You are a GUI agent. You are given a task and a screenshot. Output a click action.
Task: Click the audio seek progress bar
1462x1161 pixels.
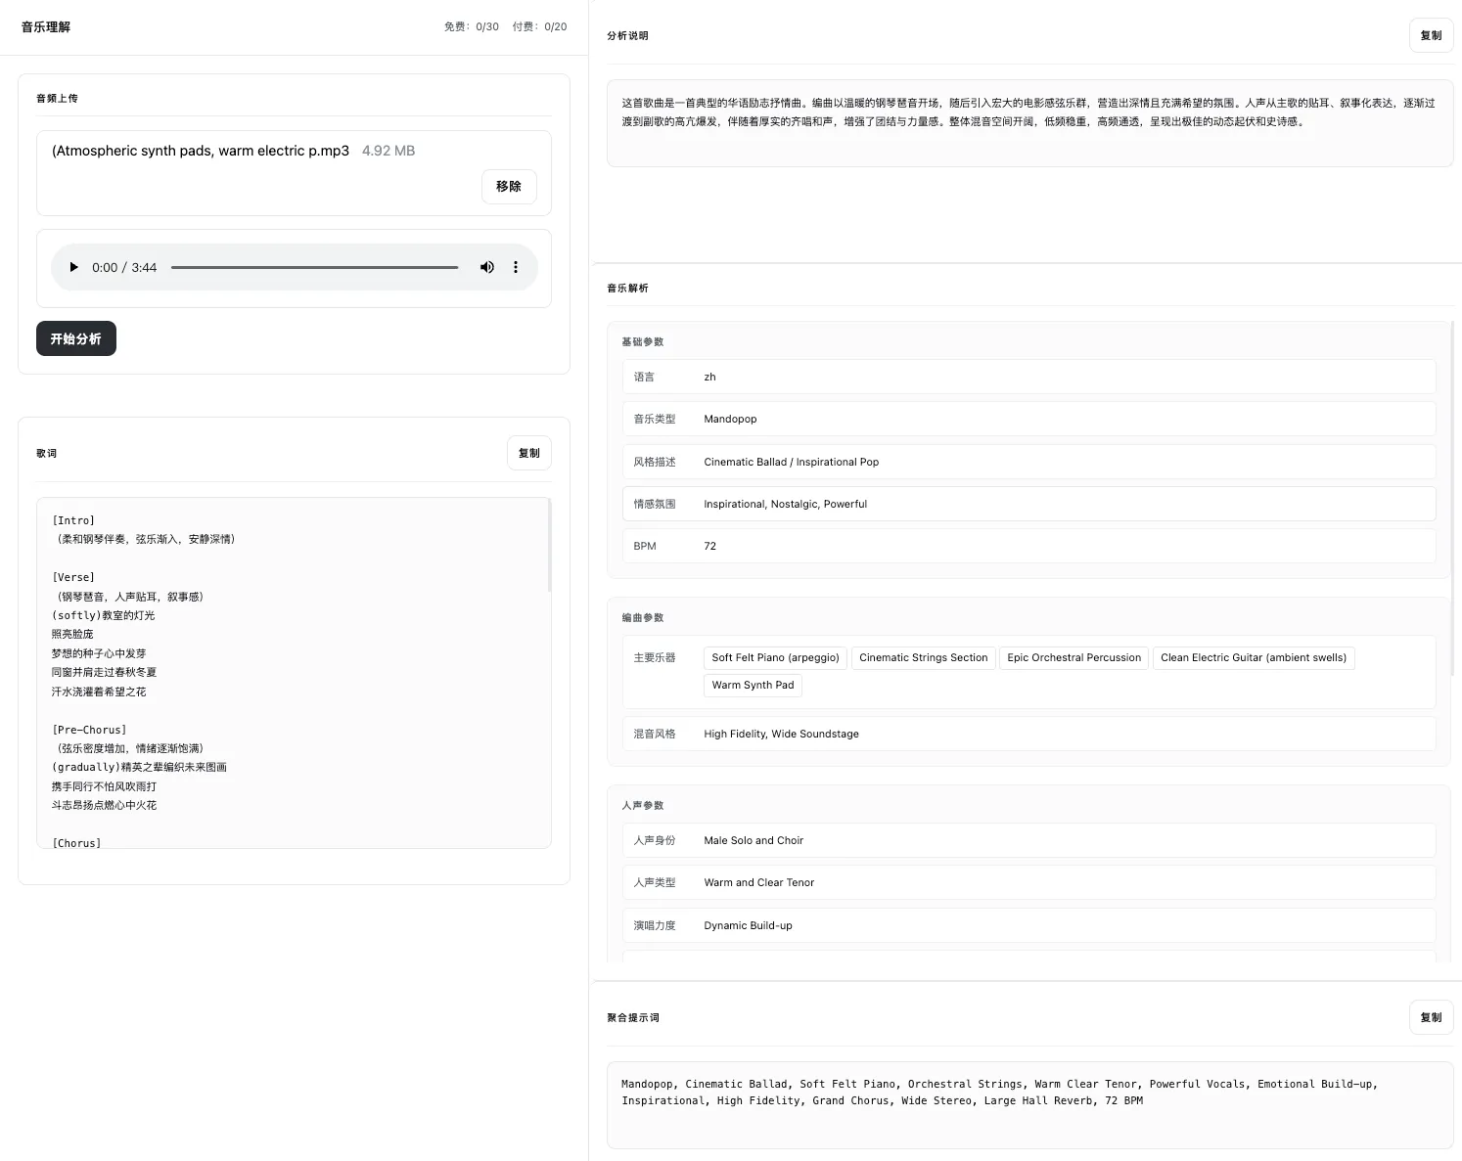(x=314, y=267)
